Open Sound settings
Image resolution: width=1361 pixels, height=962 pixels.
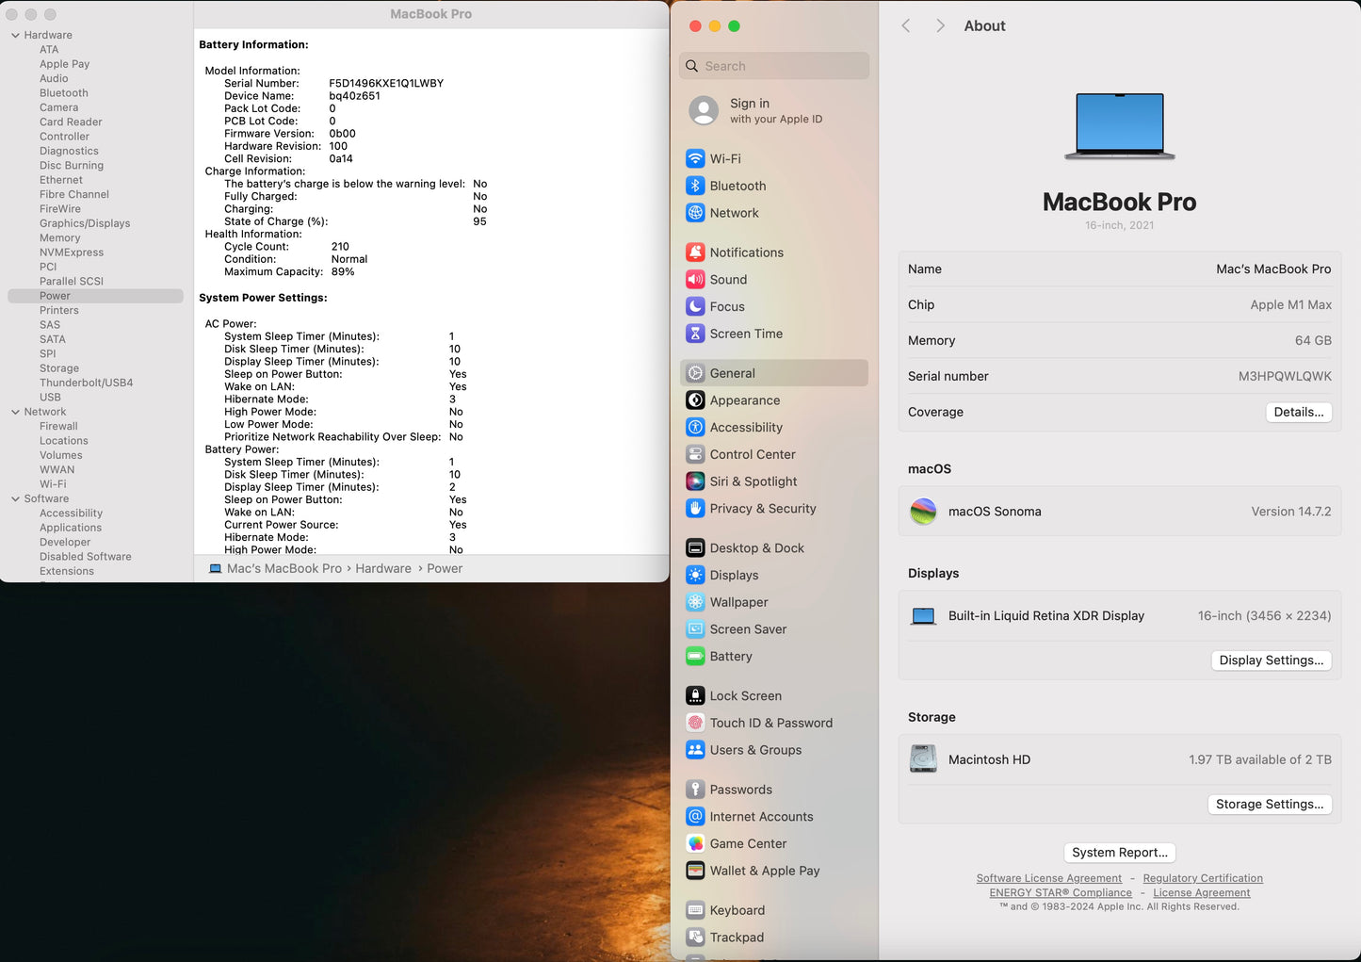[x=728, y=279]
